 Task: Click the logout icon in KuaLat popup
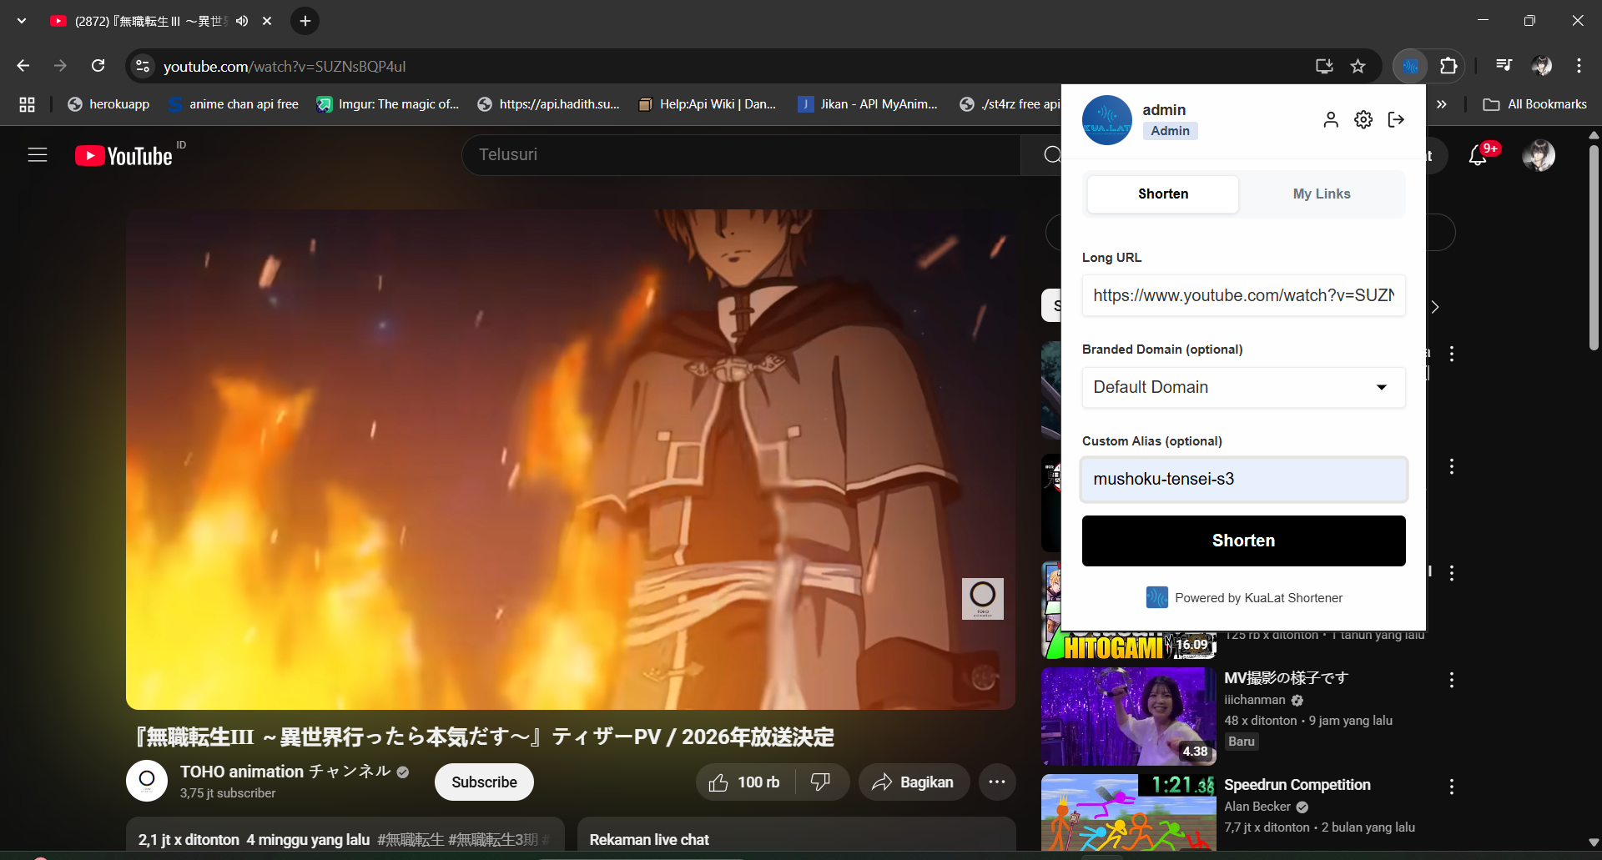pyautogui.click(x=1396, y=120)
